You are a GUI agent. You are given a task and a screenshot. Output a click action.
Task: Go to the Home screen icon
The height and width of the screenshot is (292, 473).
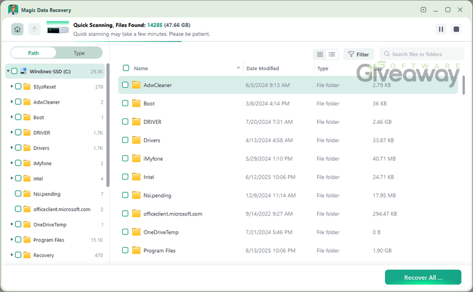coord(17,29)
